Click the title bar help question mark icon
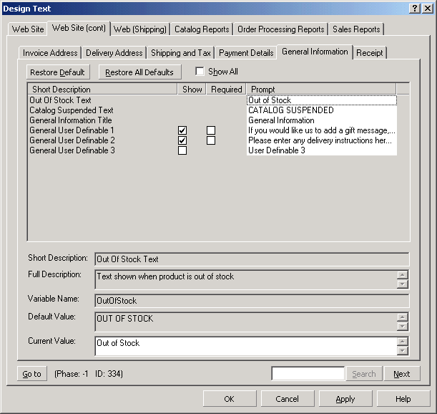Viewport: 437px width, 414px height. (x=415, y=8)
